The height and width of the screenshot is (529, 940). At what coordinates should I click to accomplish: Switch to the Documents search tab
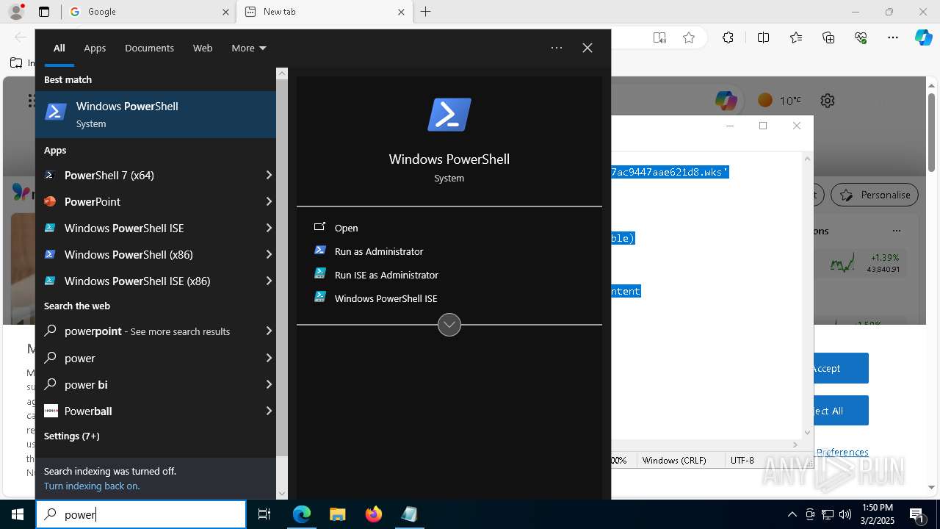pyautogui.click(x=149, y=48)
